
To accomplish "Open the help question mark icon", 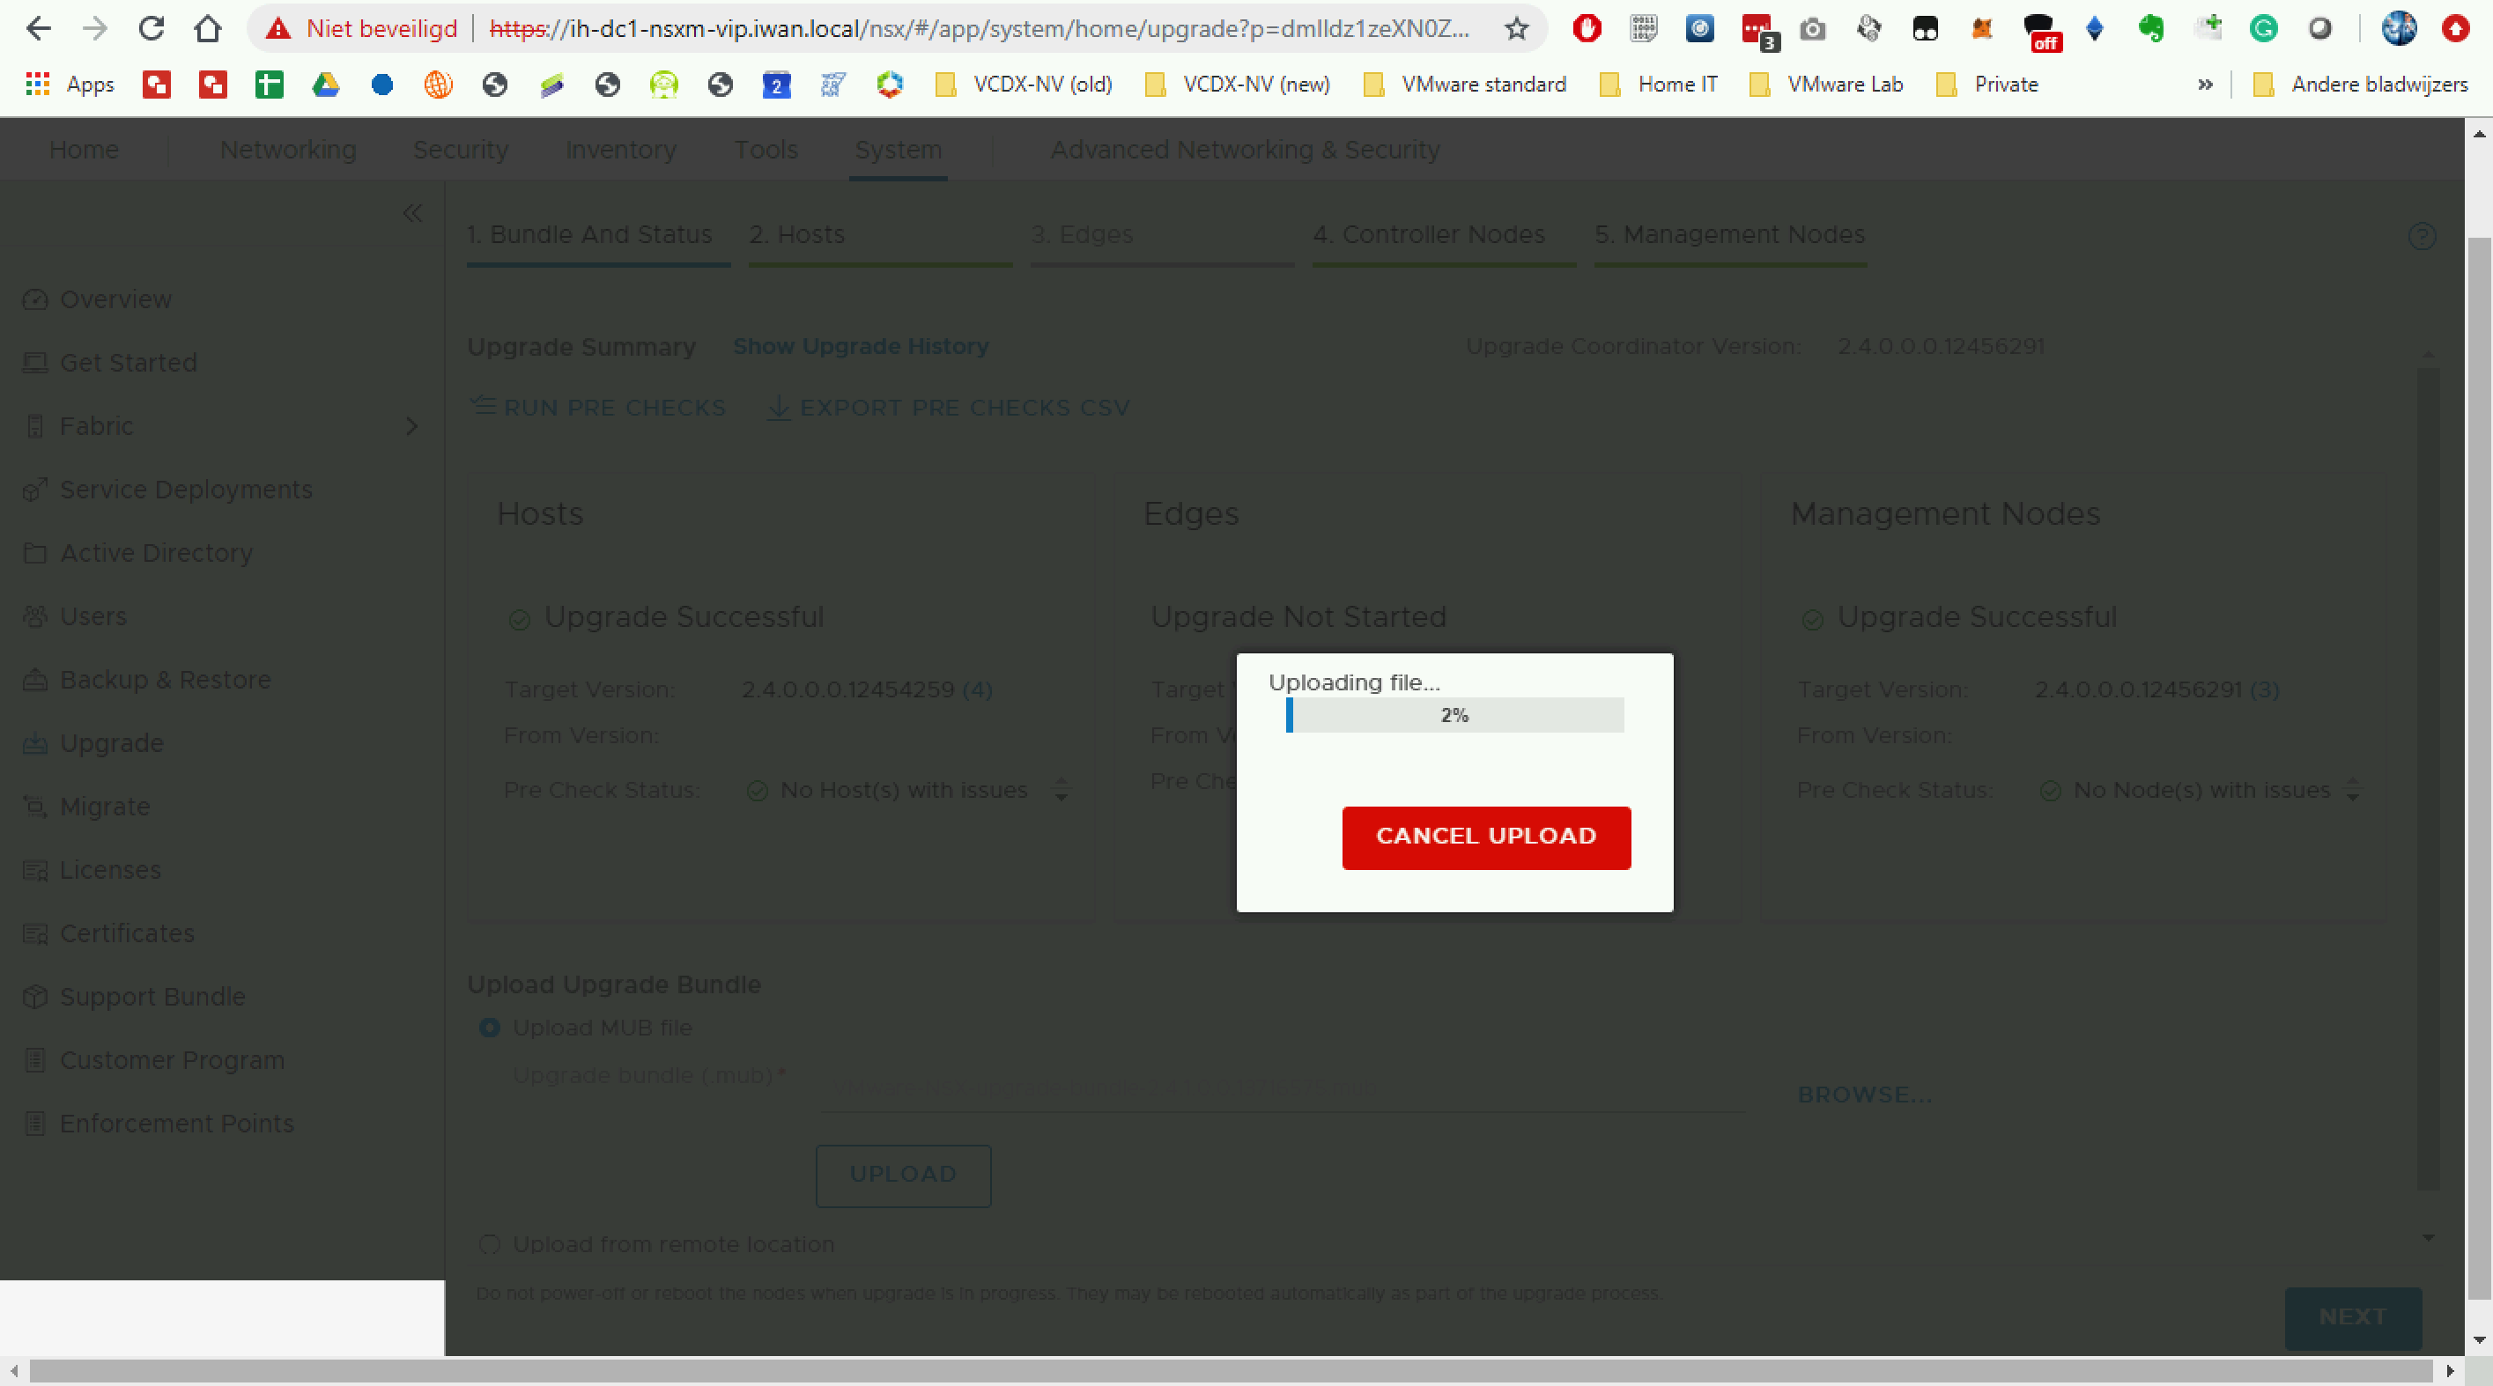I will click(2421, 236).
